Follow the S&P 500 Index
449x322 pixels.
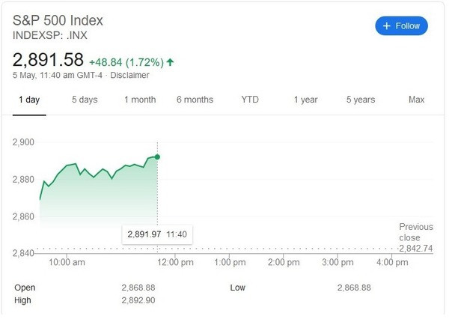pos(401,26)
